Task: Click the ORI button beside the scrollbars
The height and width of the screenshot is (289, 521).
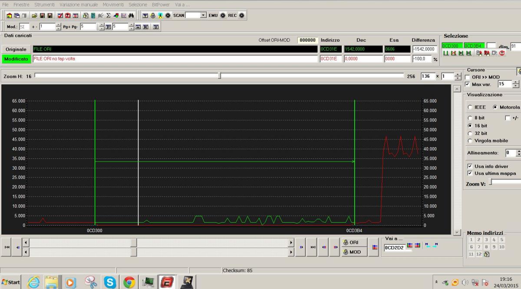Action: 354,242
